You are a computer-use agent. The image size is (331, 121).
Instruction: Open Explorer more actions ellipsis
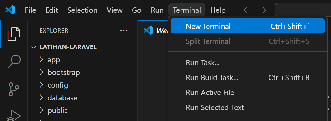click(124, 30)
